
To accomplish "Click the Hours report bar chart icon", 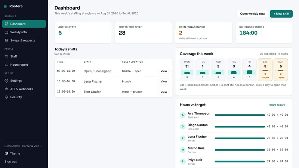I will click(6, 65).
